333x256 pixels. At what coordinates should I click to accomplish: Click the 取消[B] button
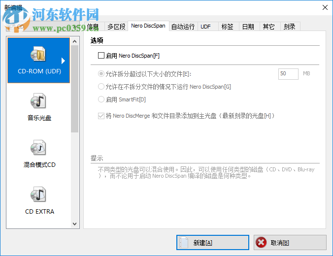[290, 242]
